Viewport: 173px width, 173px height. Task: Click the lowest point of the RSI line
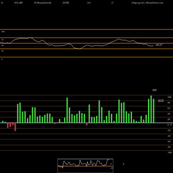point(79,49)
